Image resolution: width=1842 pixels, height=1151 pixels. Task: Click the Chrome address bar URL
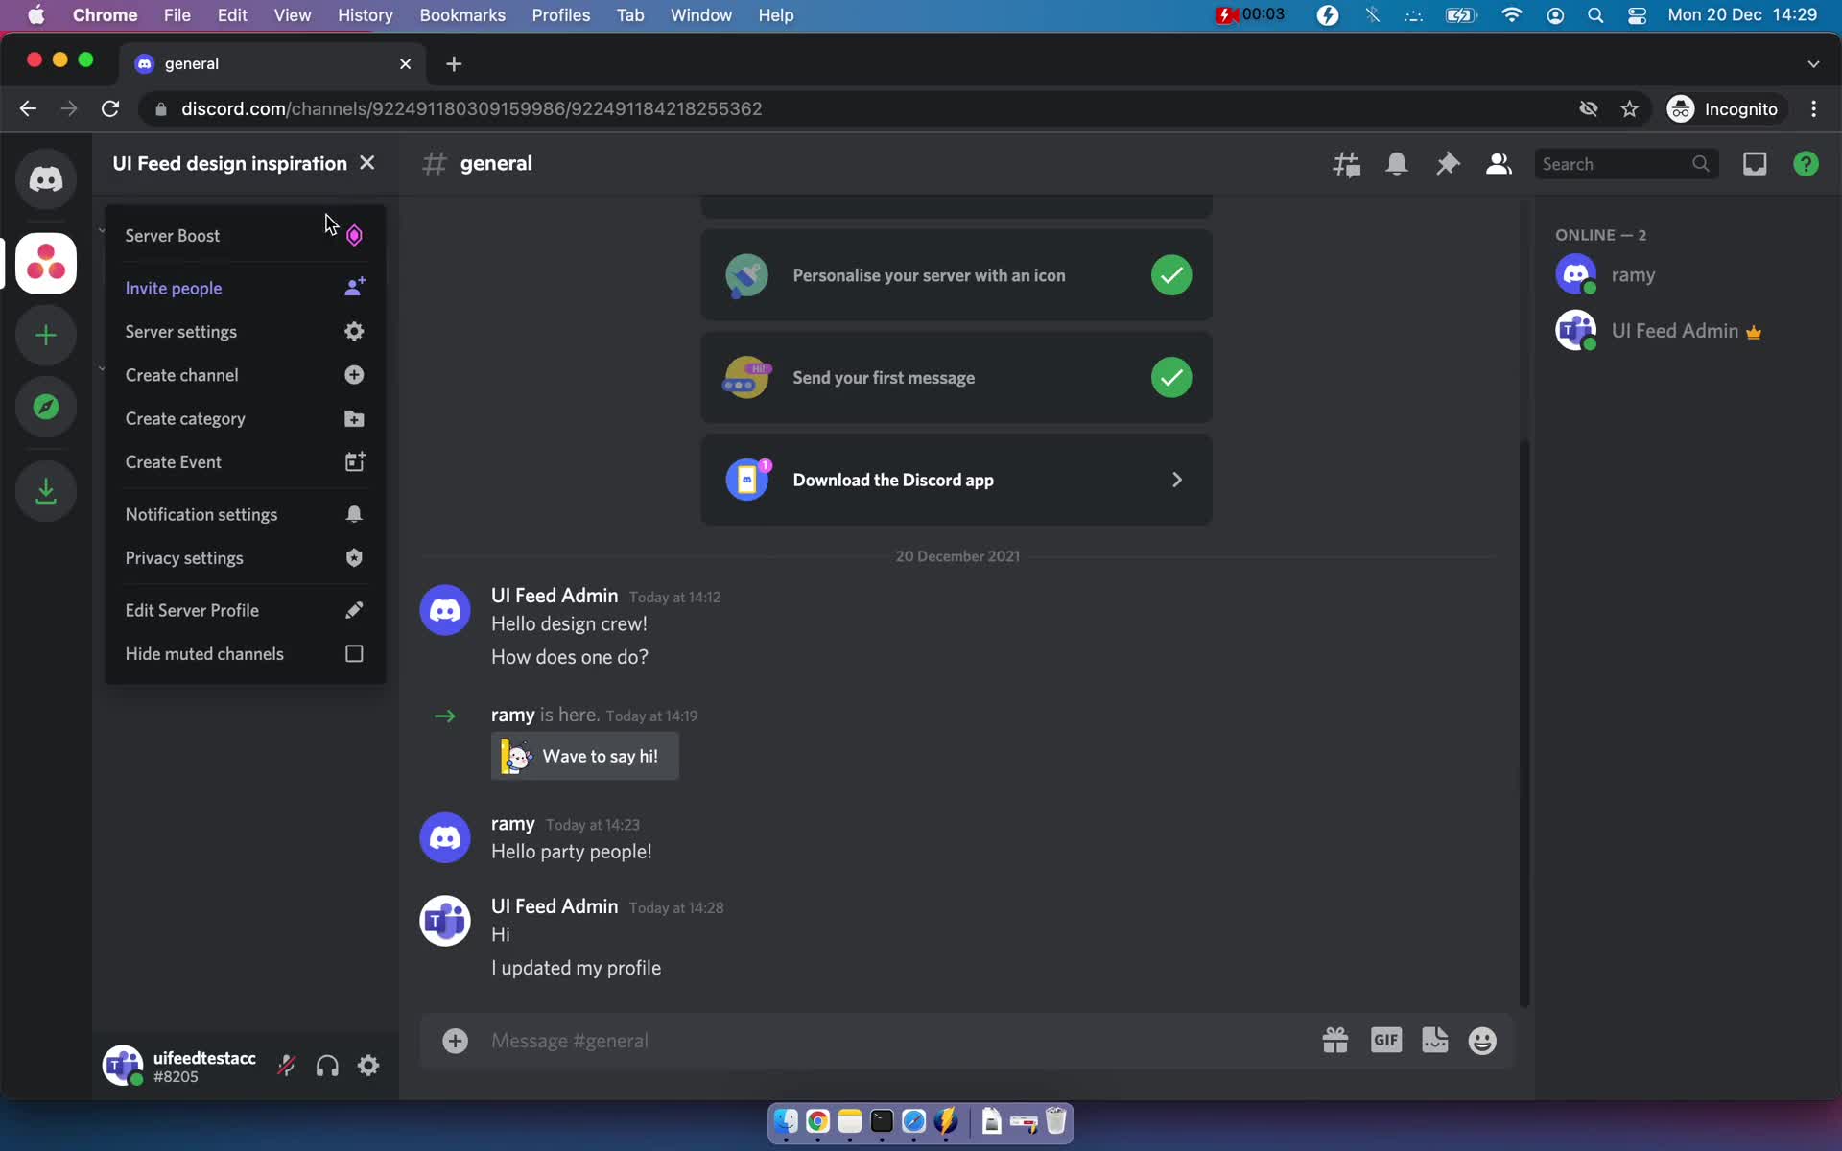click(x=471, y=109)
